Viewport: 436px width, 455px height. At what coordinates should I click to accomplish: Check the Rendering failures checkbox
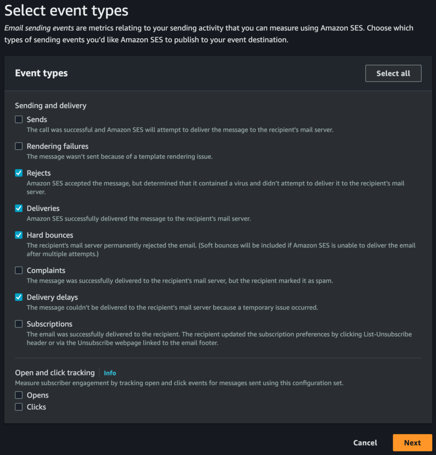click(x=19, y=146)
